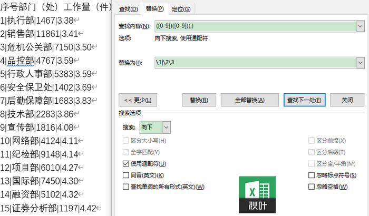The width and height of the screenshot is (369, 216).
Task: Click the green Excel logo icon
Action: [x=257, y=194]
